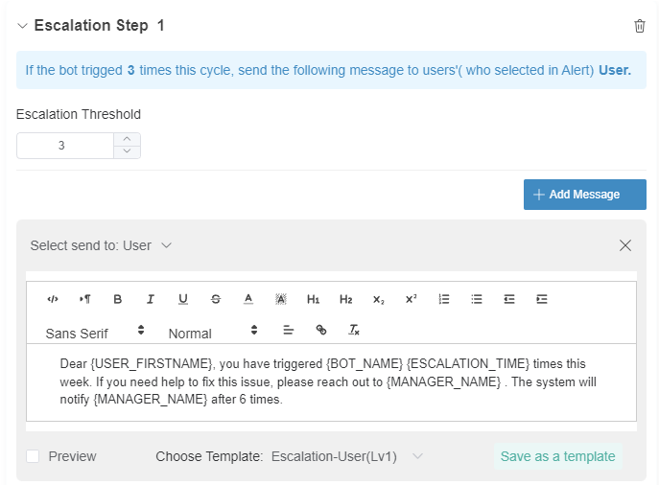Screen dimensions: 659x485
Task: Apply italic formatting
Action: click(x=151, y=299)
